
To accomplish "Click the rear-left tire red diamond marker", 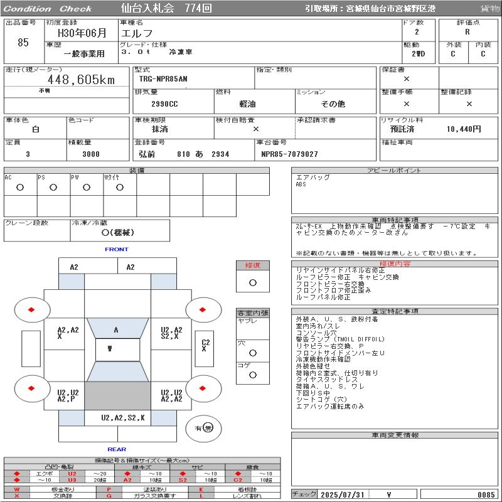I will click(31, 388).
